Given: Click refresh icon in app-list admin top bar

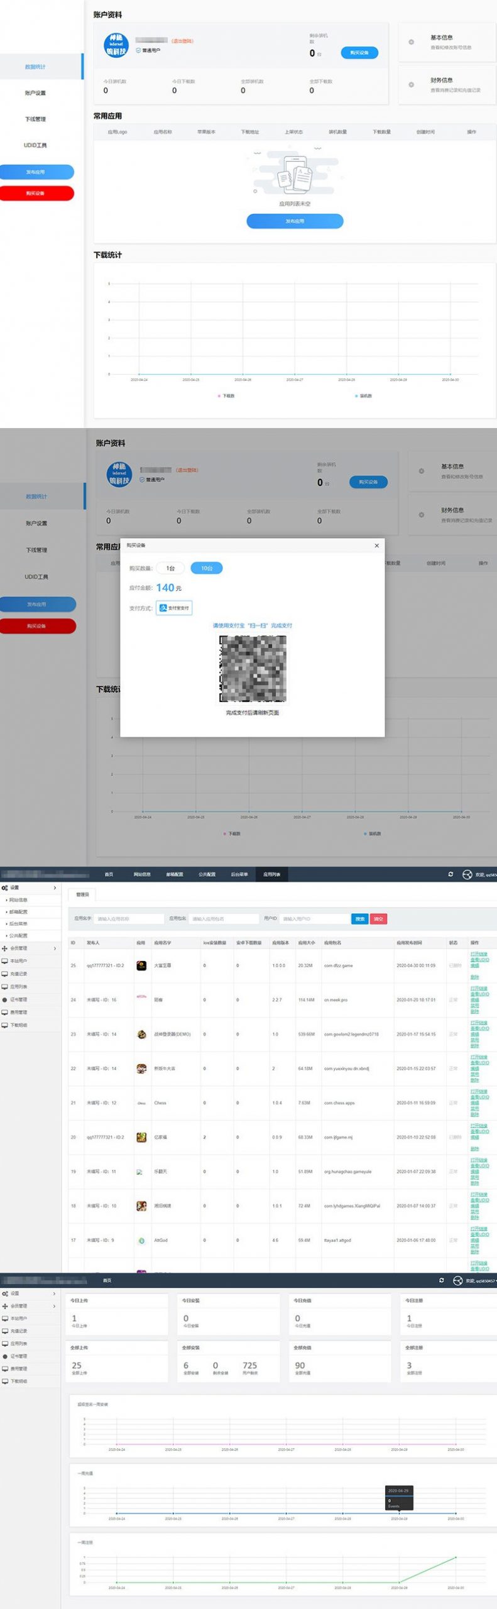Looking at the screenshot, I should pyautogui.click(x=451, y=874).
